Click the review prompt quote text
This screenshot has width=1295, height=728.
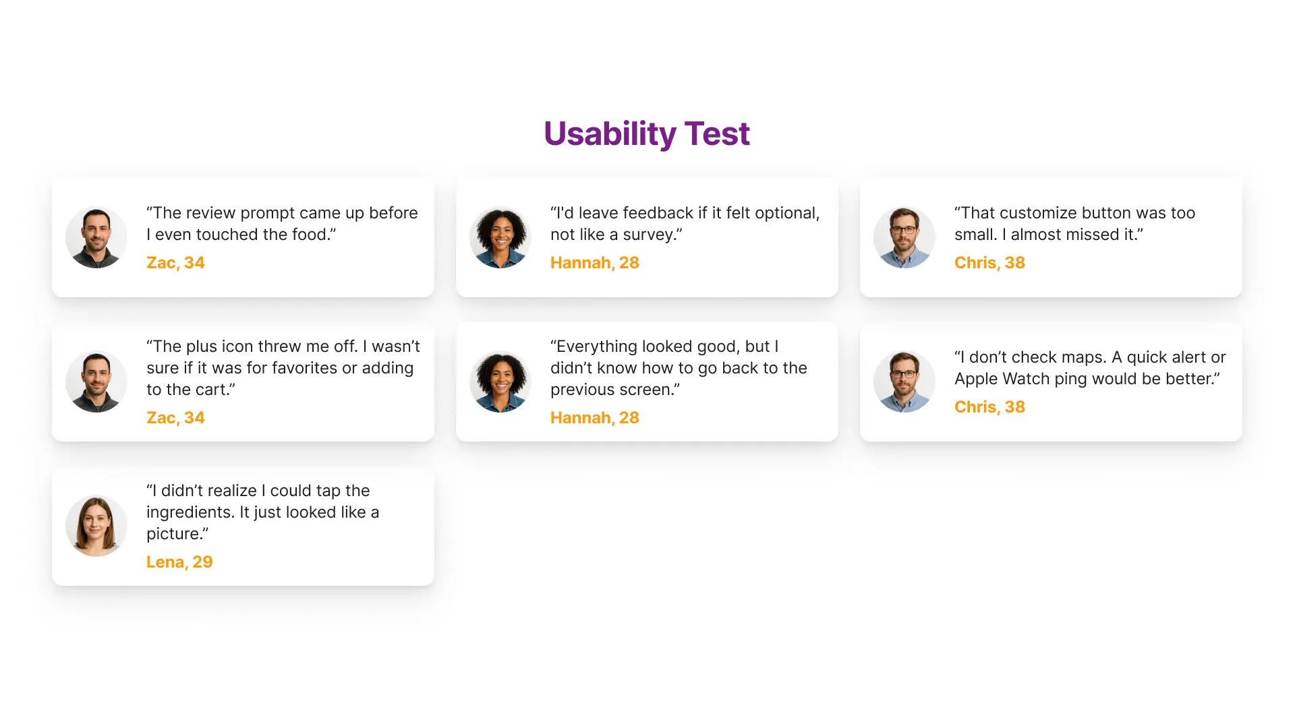[282, 224]
